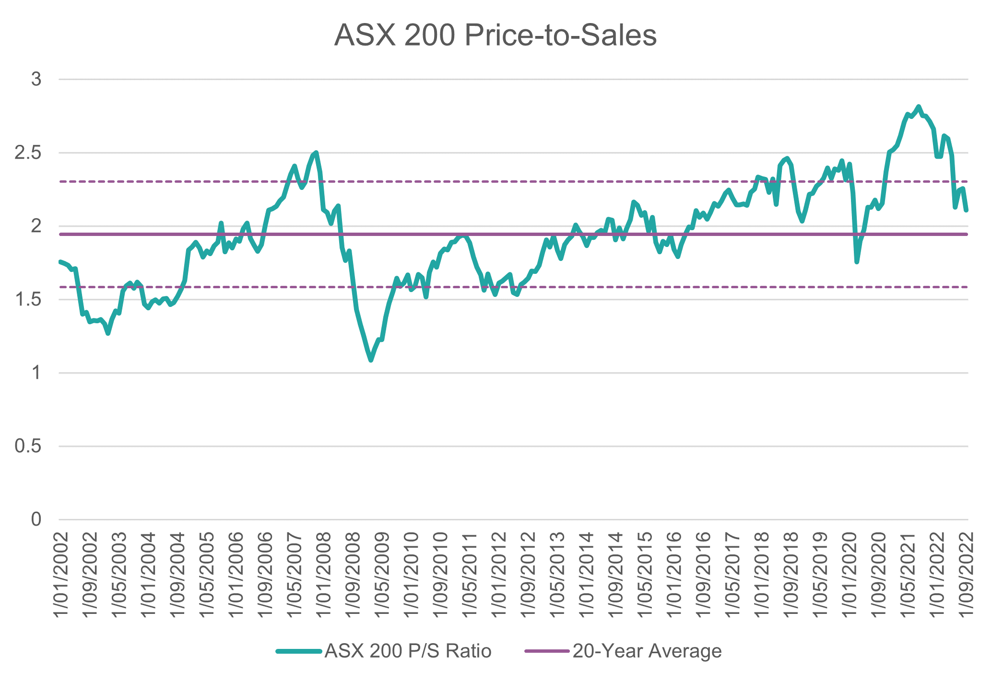Click the y-axis label 3

(36, 79)
